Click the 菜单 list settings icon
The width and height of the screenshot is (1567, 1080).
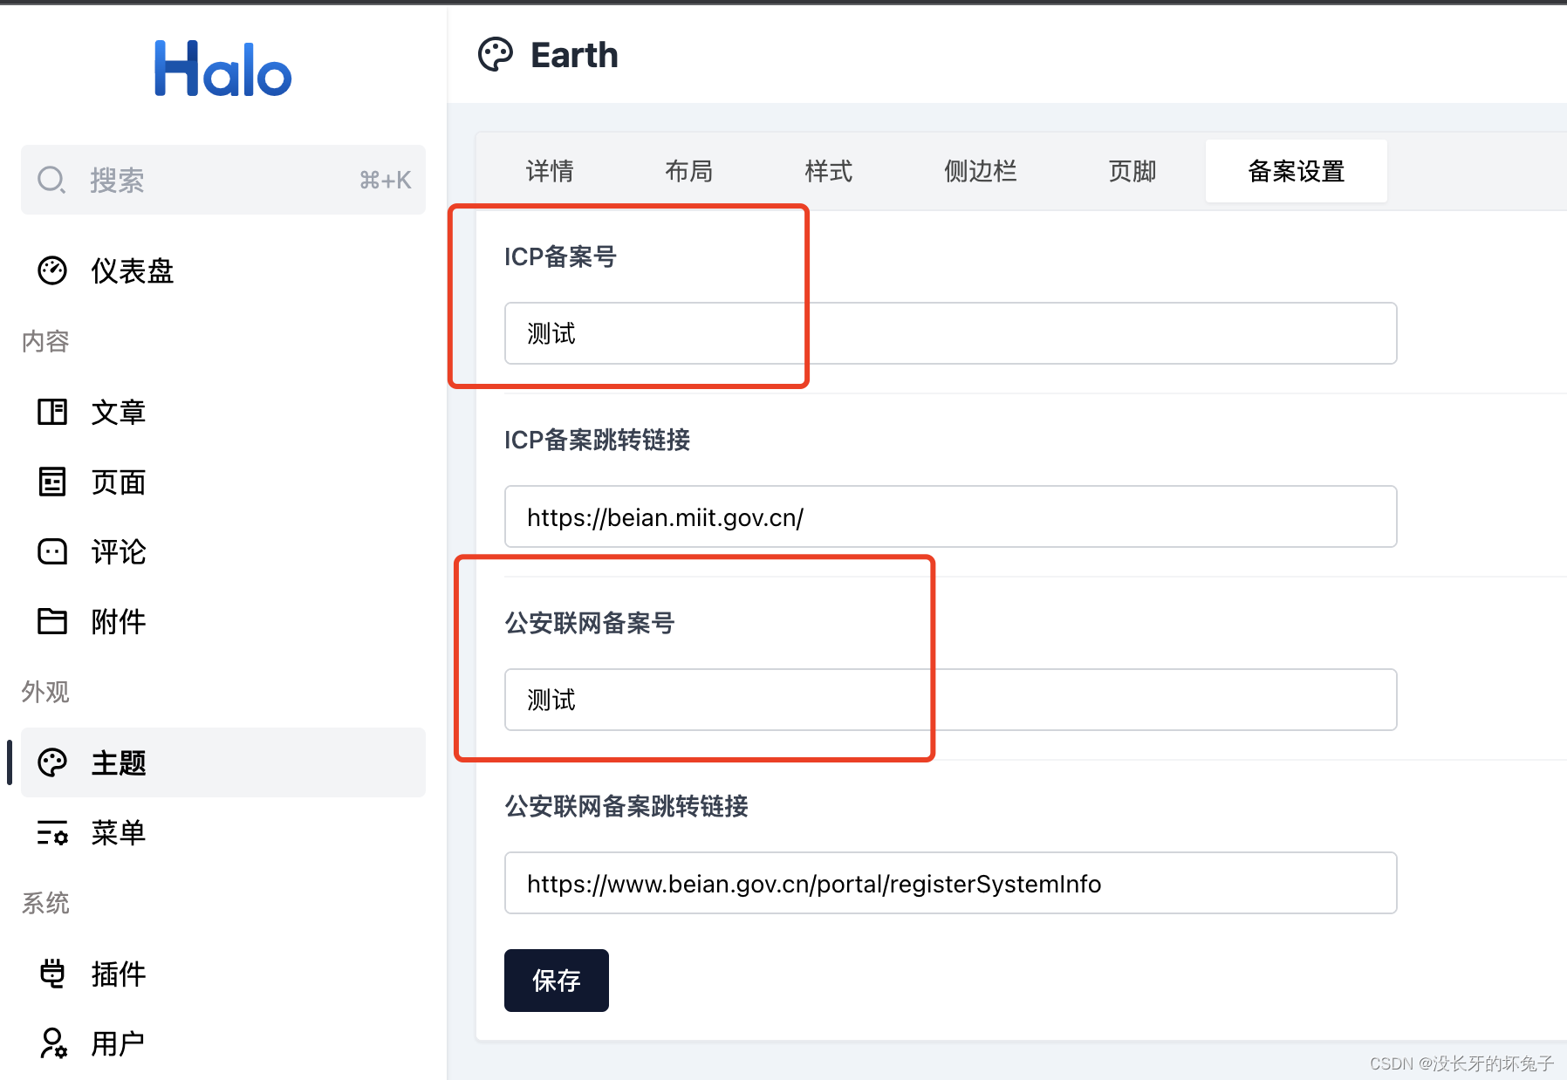(52, 832)
